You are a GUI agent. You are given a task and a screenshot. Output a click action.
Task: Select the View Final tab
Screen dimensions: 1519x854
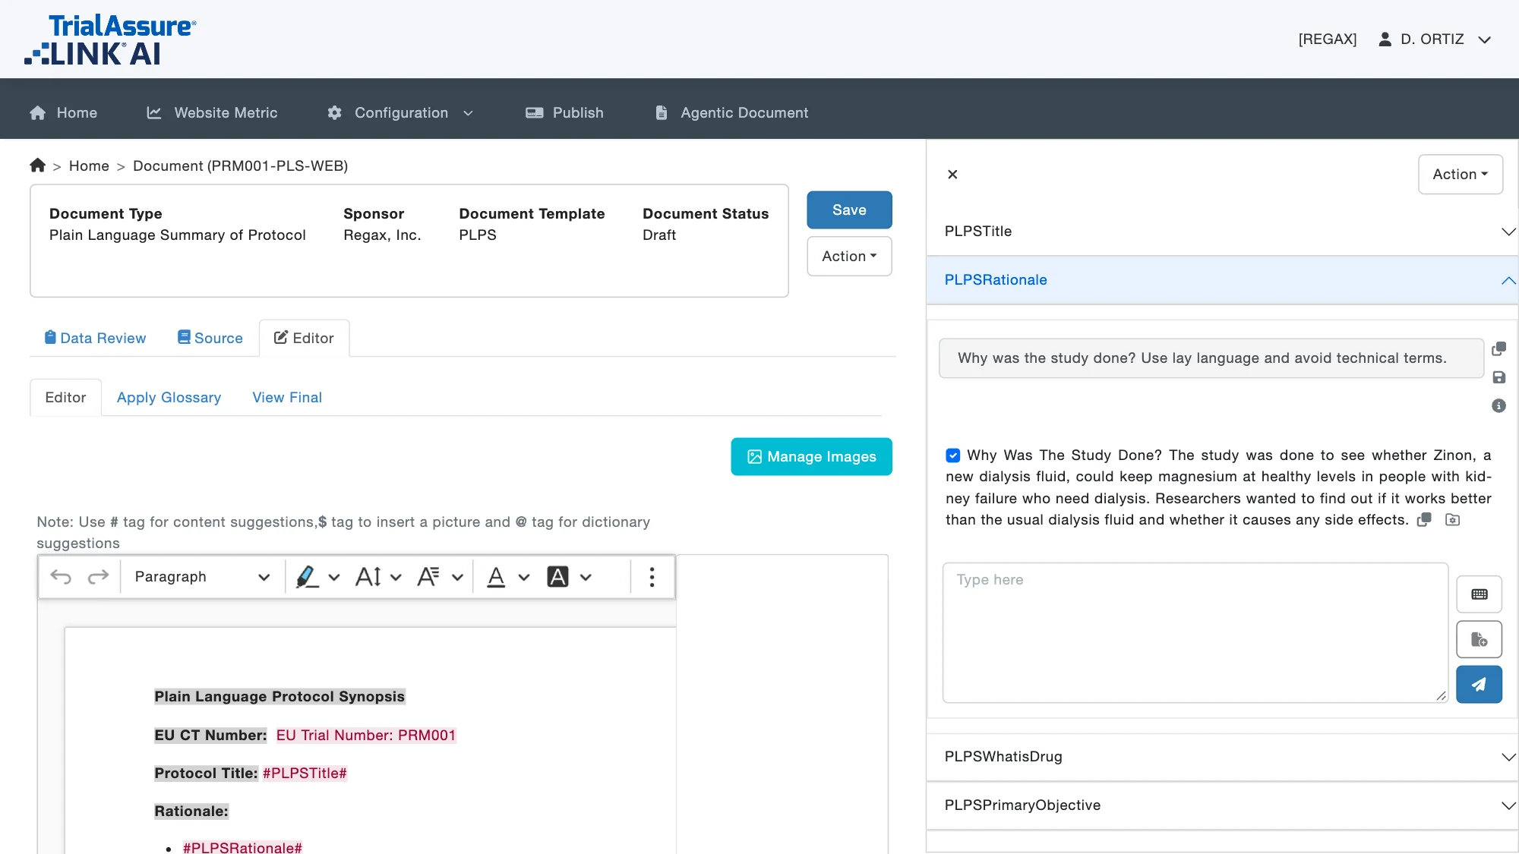(x=287, y=398)
